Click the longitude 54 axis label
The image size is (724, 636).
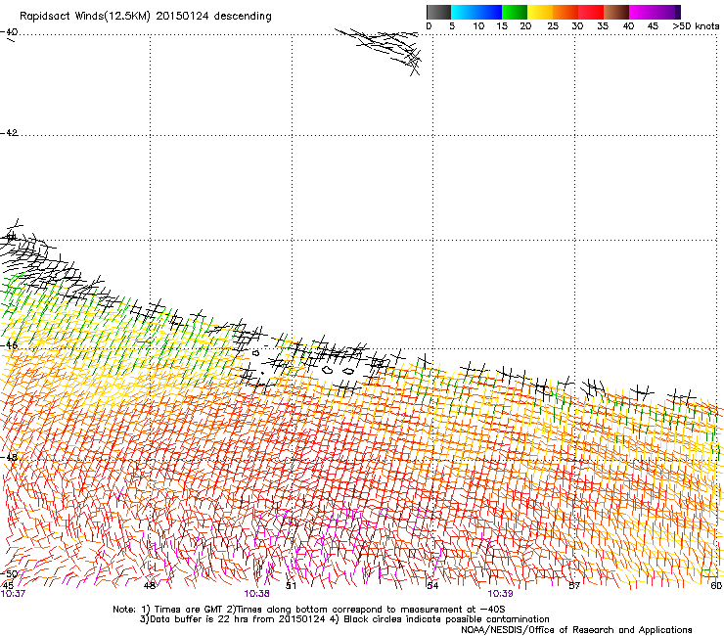click(x=432, y=586)
